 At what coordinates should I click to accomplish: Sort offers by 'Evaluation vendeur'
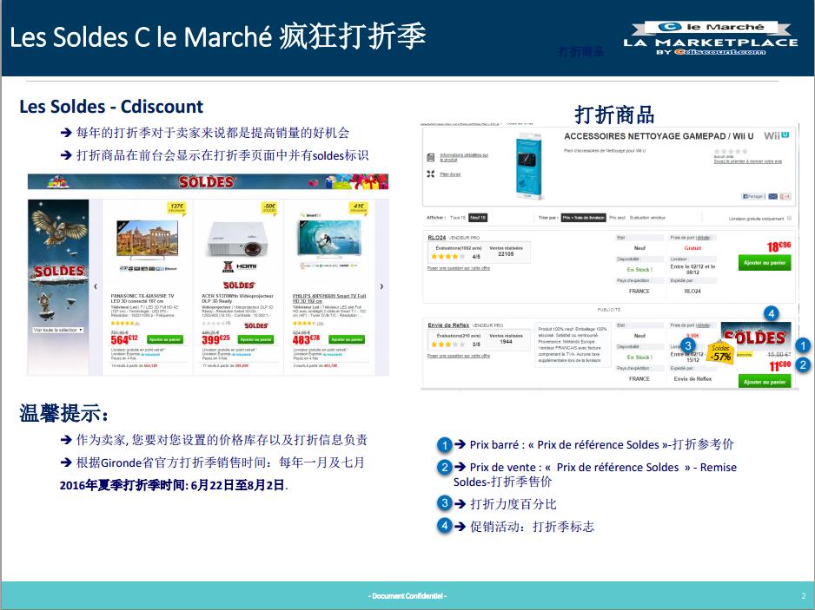(x=647, y=218)
